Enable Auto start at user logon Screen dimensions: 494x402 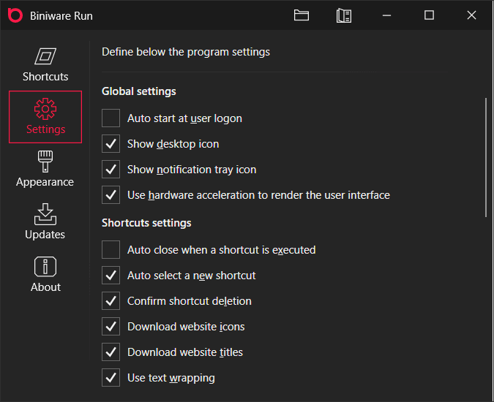pos(111,118)
